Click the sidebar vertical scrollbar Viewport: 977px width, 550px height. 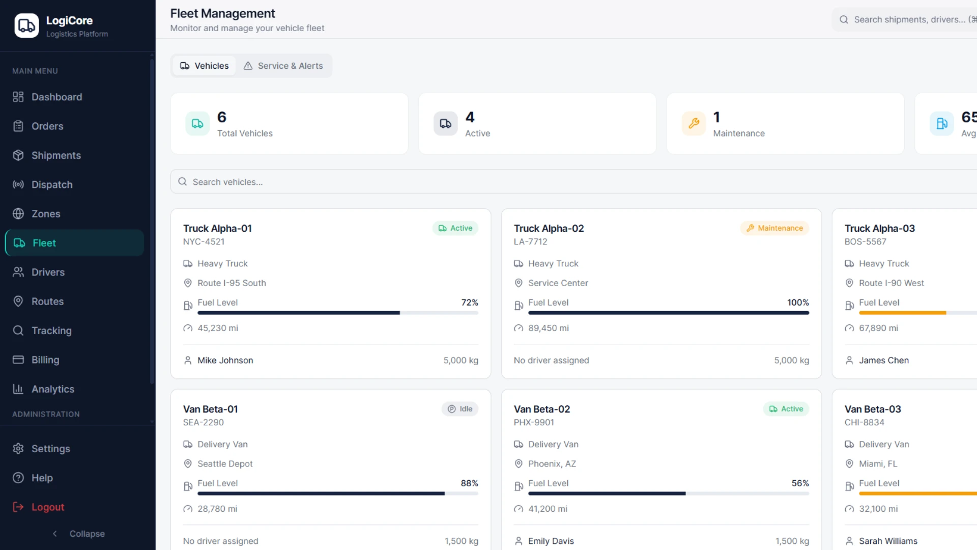click(x=152, y=222)
